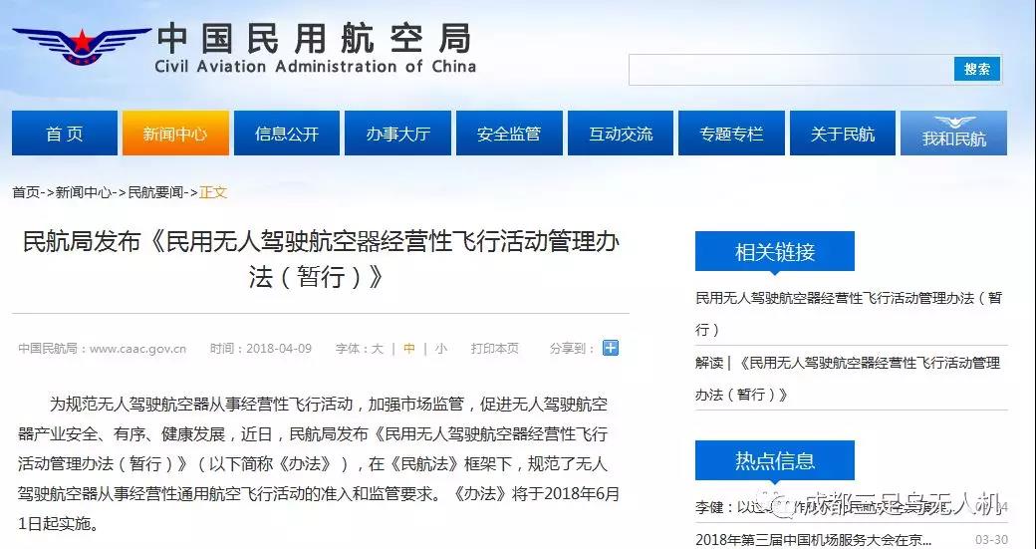Open related link 民用无人驾驶航空器经营性飞行活动管理办法（暂行）

(x=849, y=313)
